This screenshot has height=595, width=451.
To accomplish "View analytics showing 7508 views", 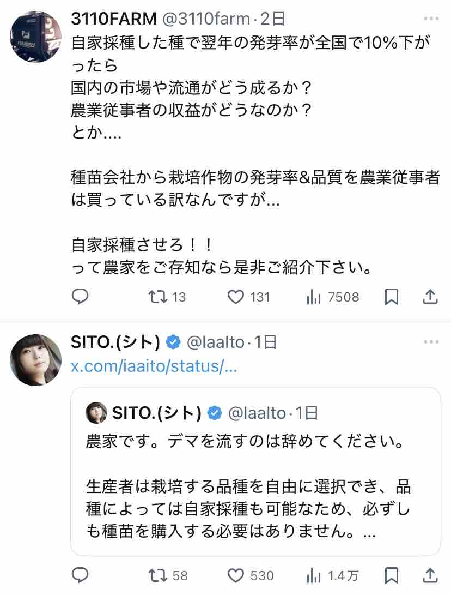I will point(332,297).
